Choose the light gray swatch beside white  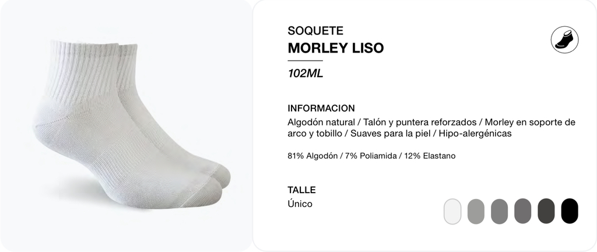476,211
